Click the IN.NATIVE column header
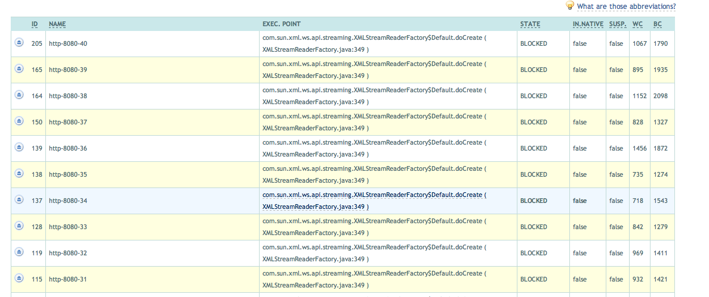The width and height of the screenshot is (709, 297). 588,24
